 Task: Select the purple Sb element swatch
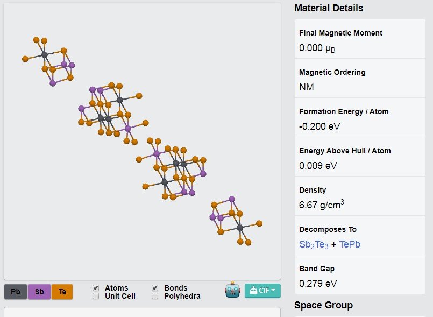[x=39, y=292]
